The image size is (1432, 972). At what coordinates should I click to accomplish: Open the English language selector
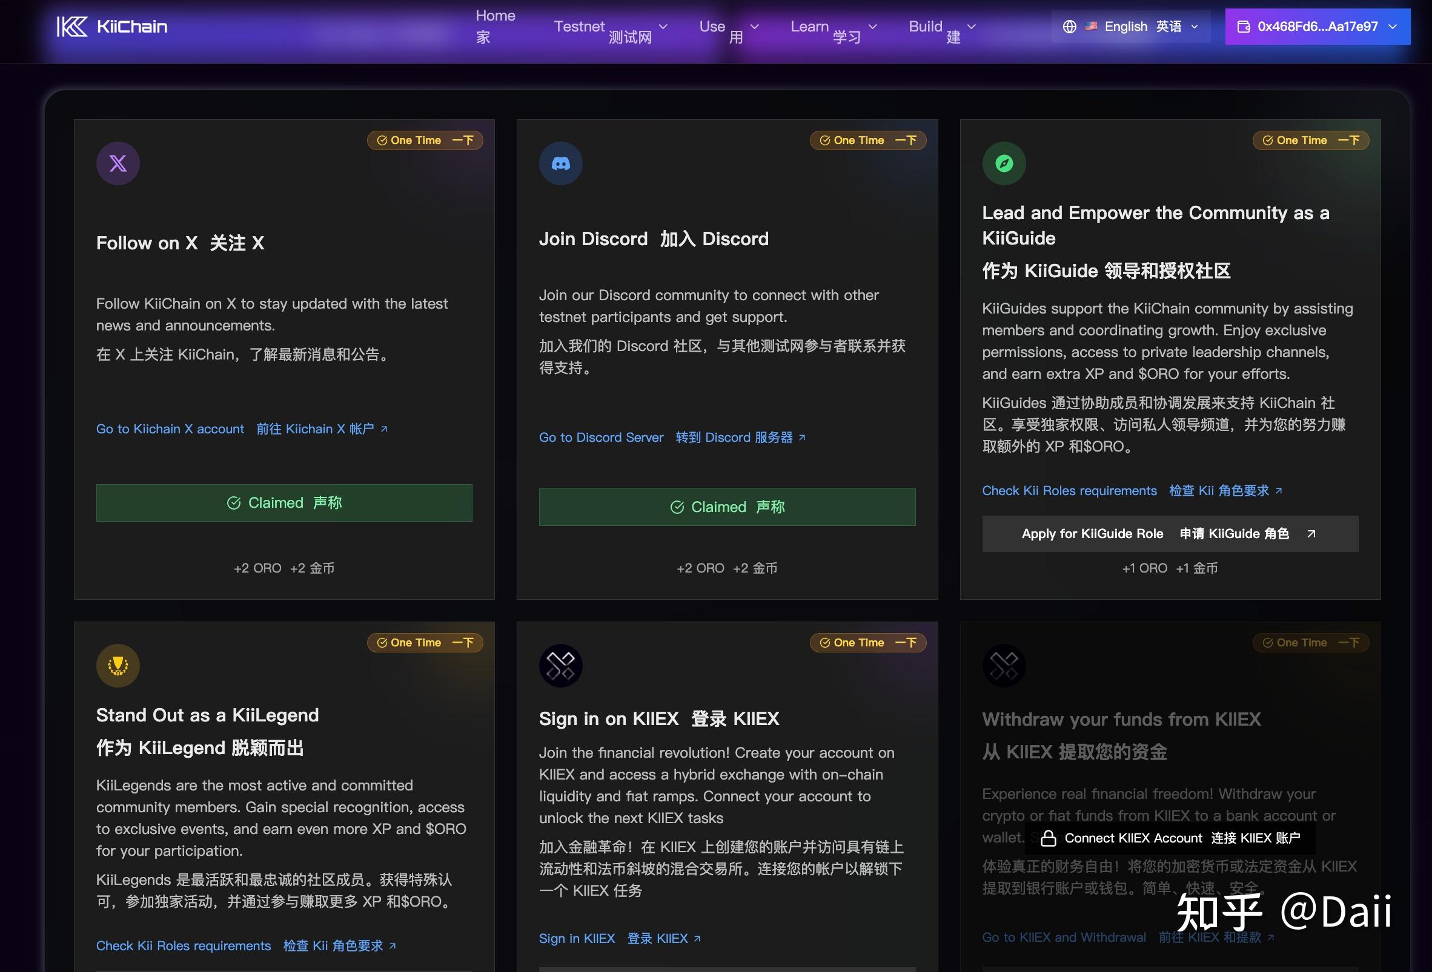click(1131, 27)
